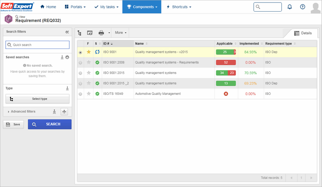
Task: Select ISO 9001 row radio button
Action: tap(80, 53)
